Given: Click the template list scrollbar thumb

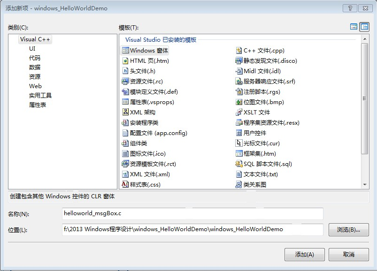Looking at the screenshot, I should pyautogui.click(x=364, y=98).
